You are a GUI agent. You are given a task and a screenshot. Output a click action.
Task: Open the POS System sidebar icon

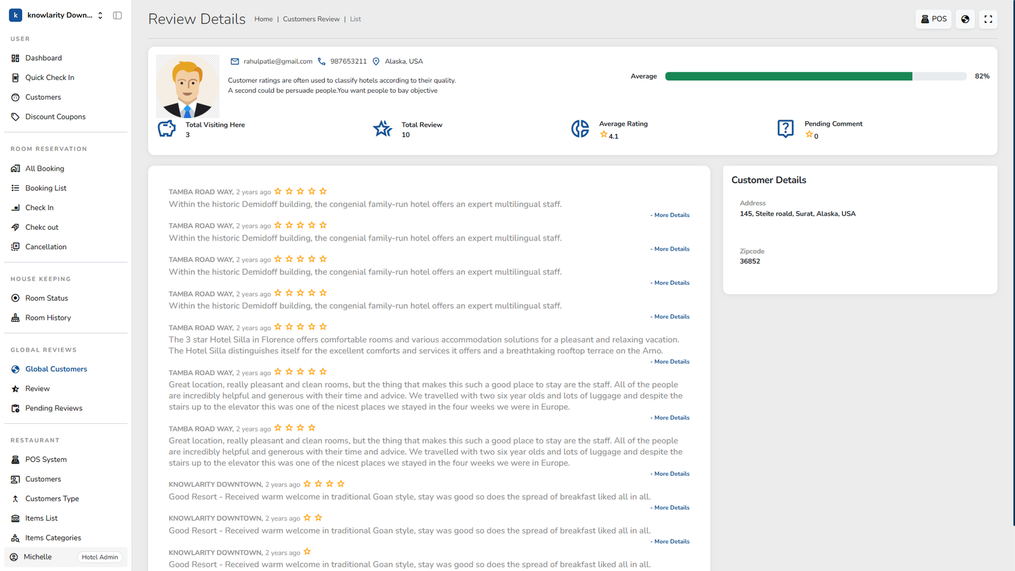(x=15, y=460)
